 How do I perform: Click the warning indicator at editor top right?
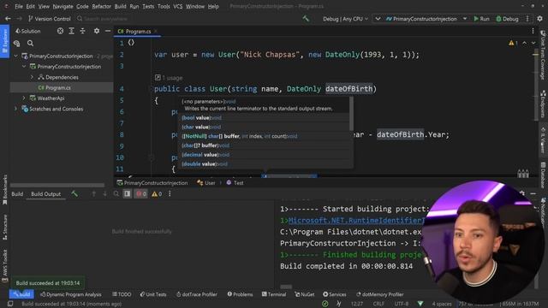tap(513, 43)
